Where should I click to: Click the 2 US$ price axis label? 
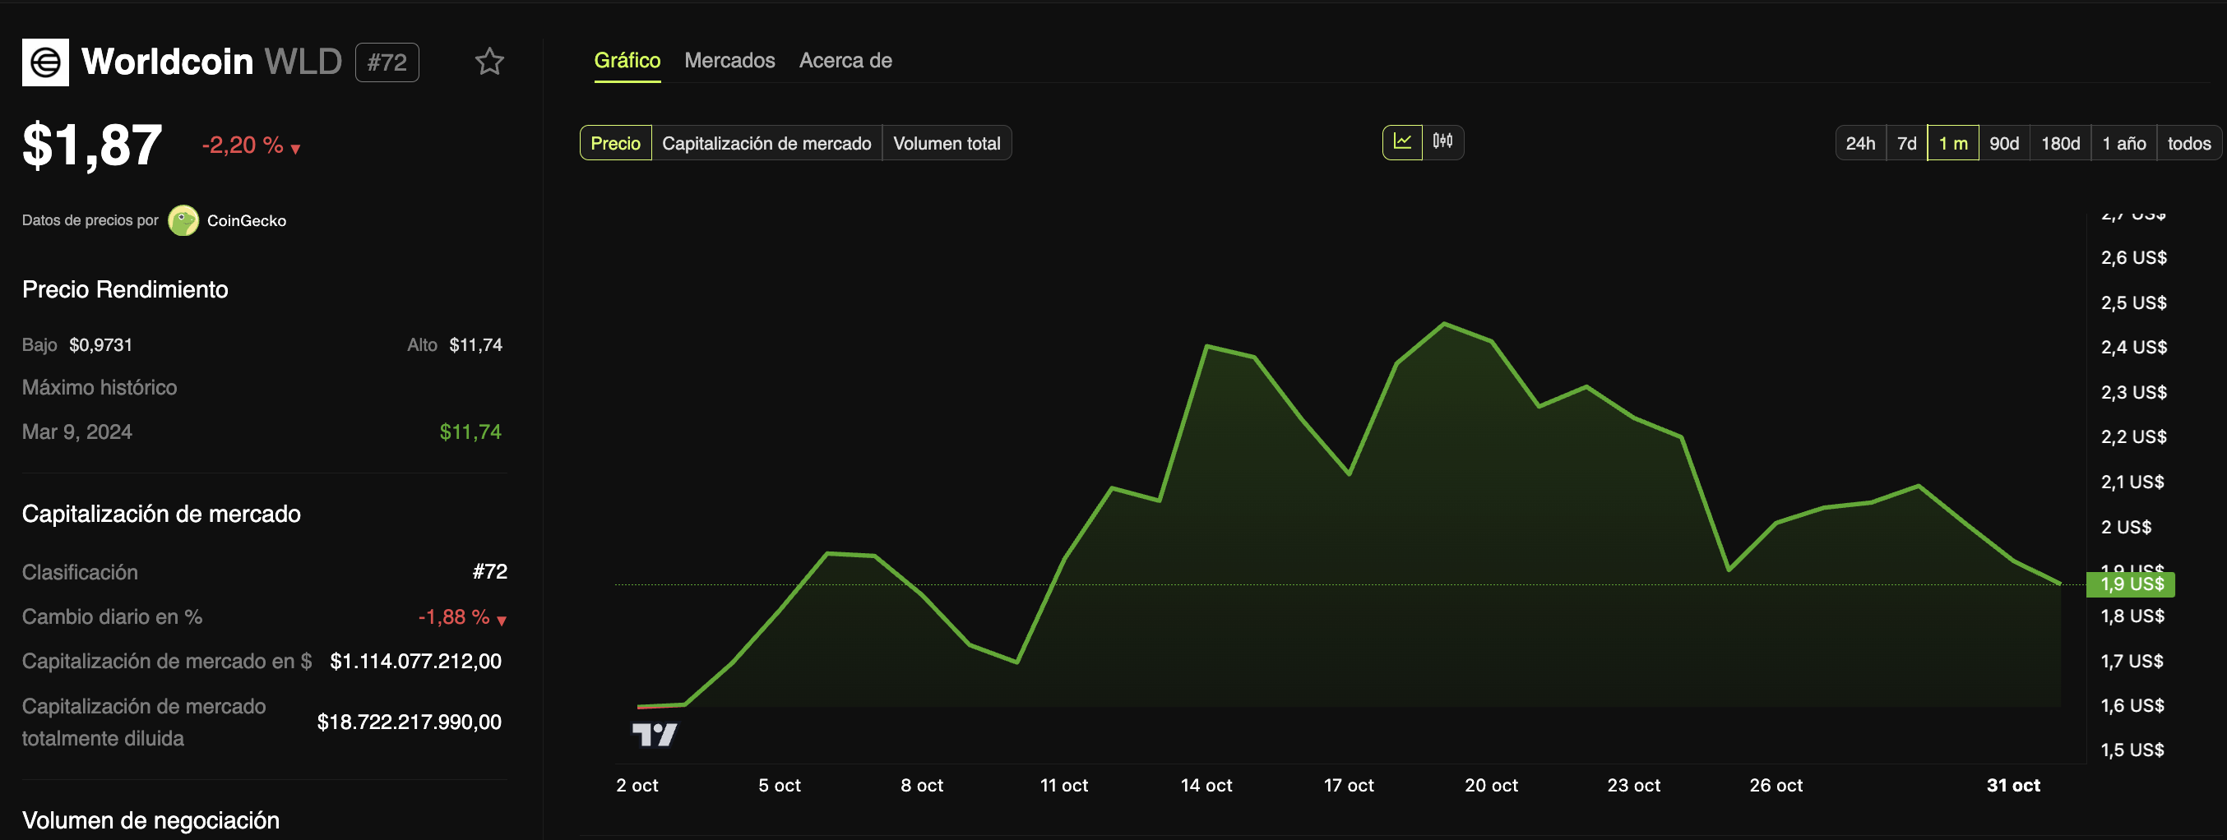point(2126,527)
